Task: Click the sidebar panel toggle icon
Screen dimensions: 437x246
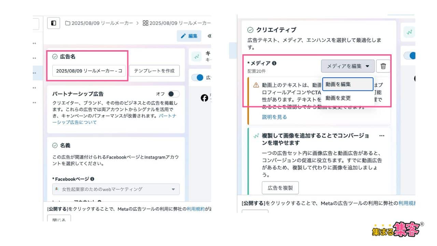Action: coord(54,23)
